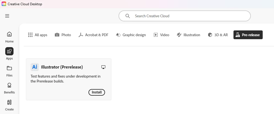Open the Apps sidebar section

pos(9,54)
